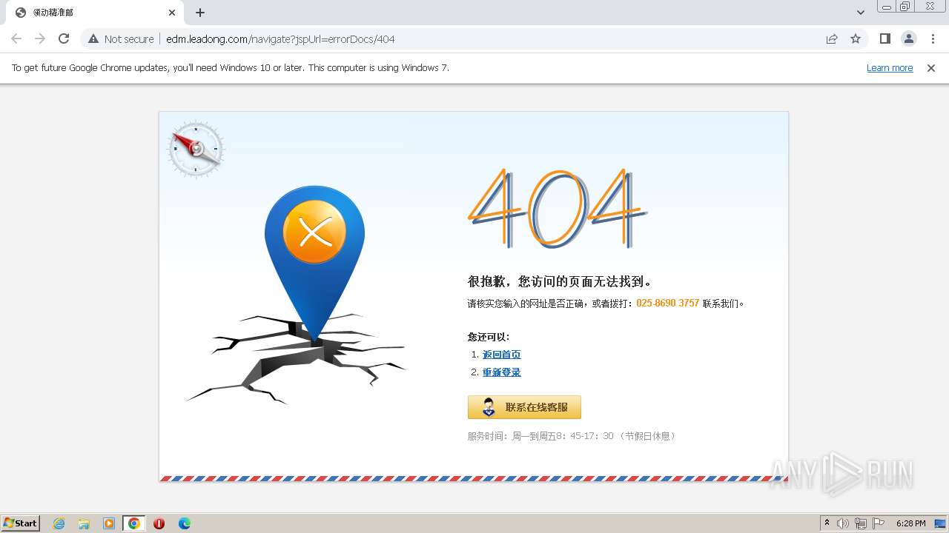Dismiss the Chrome update infobar
Viewport: 949px width, 533px height.
(931, 67)
